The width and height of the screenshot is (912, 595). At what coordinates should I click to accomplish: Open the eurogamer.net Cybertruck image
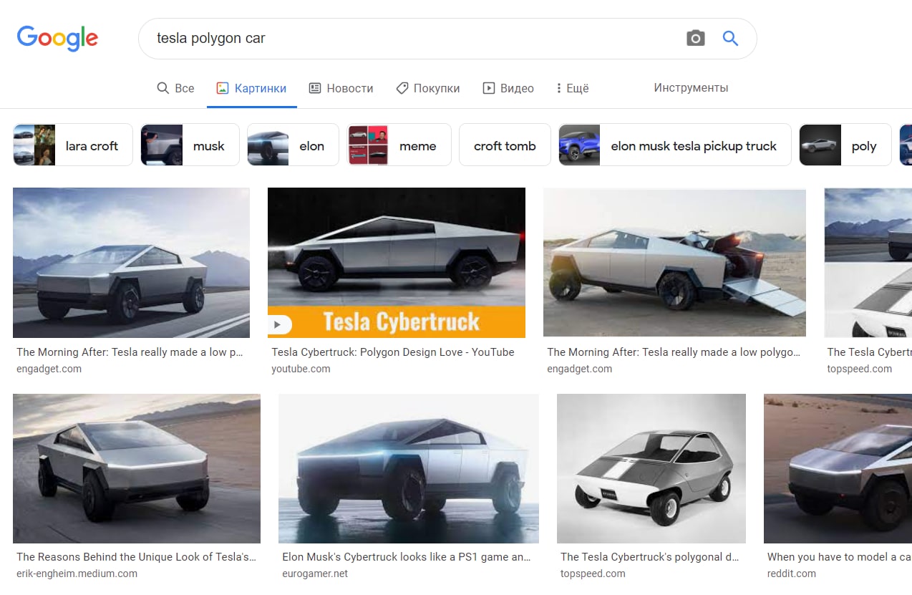[409, 468]
